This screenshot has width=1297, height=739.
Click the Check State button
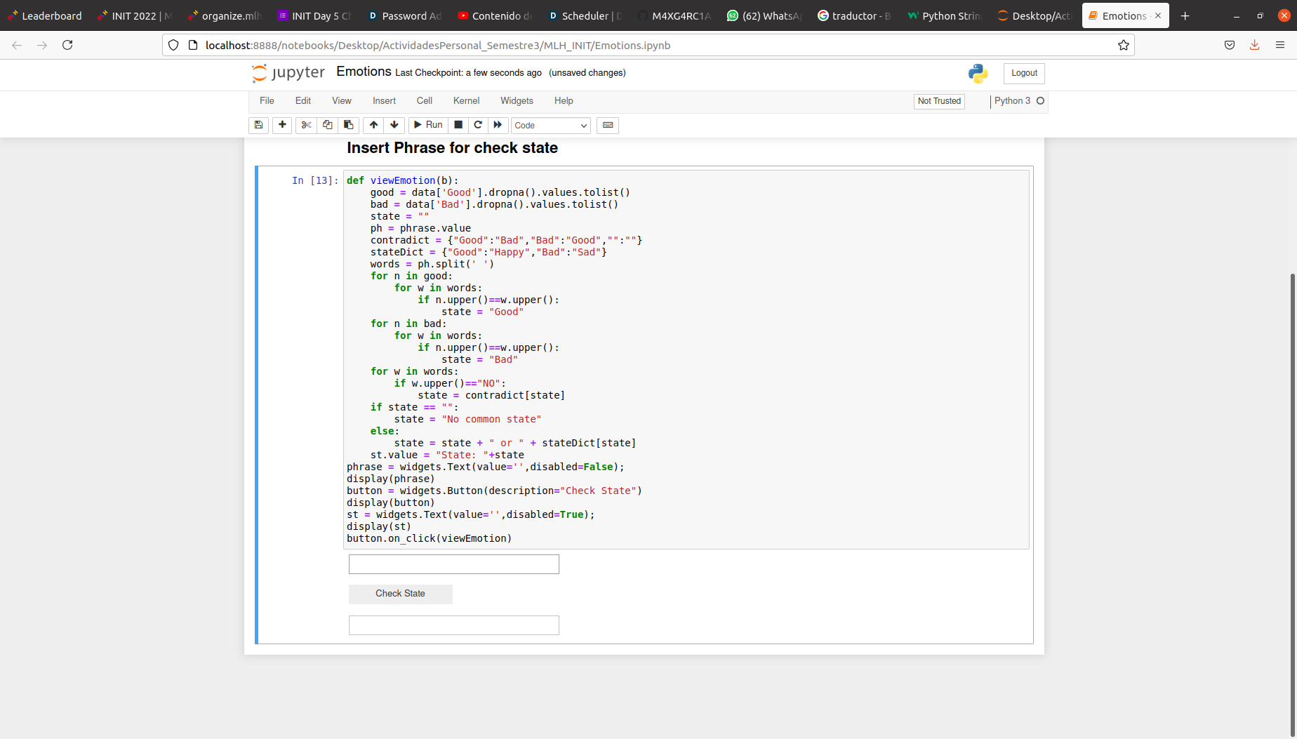[x=401, y=594]
